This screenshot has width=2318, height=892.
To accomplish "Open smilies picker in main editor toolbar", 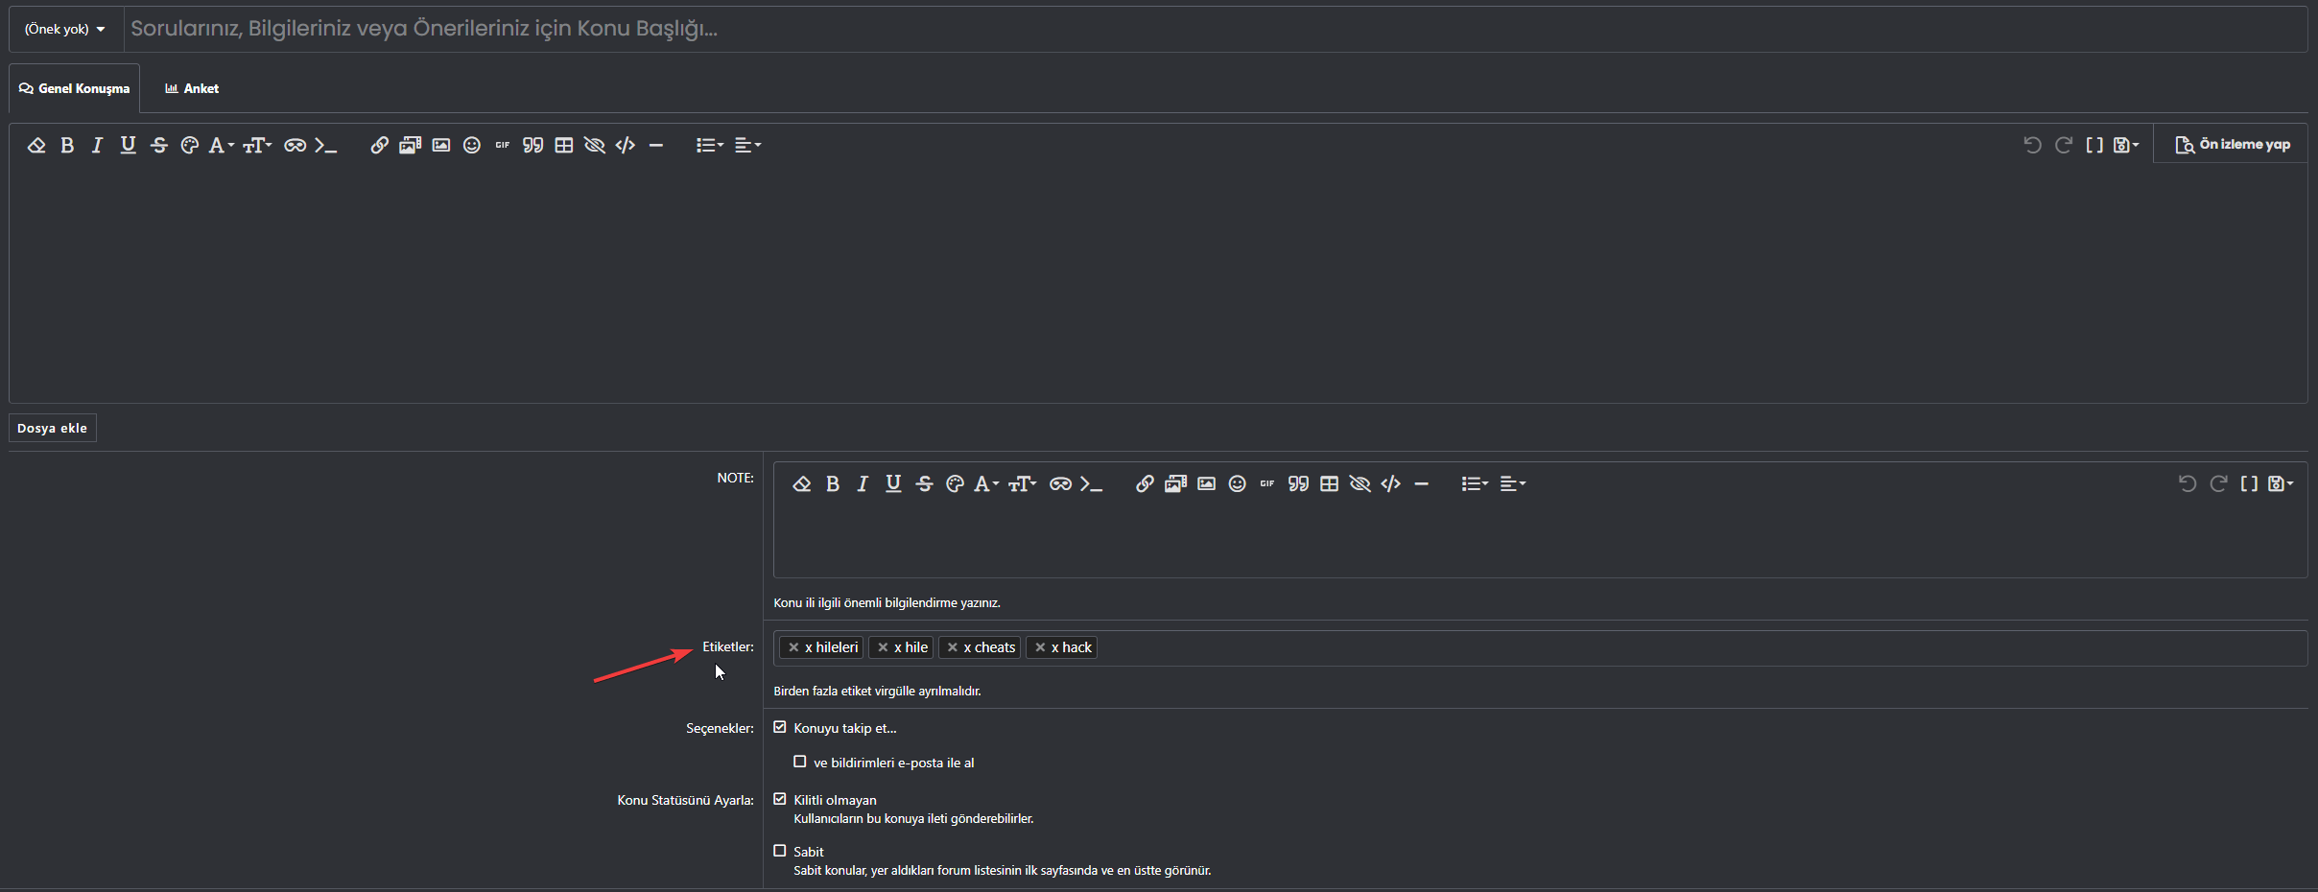I will click(x=472, y=145).
